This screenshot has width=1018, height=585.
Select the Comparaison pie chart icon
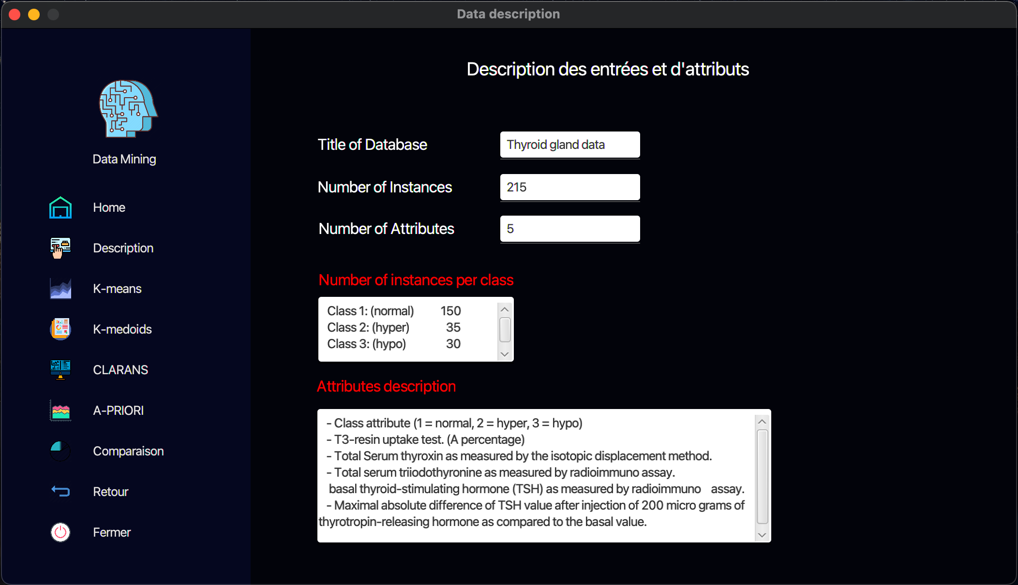[60, 451]
